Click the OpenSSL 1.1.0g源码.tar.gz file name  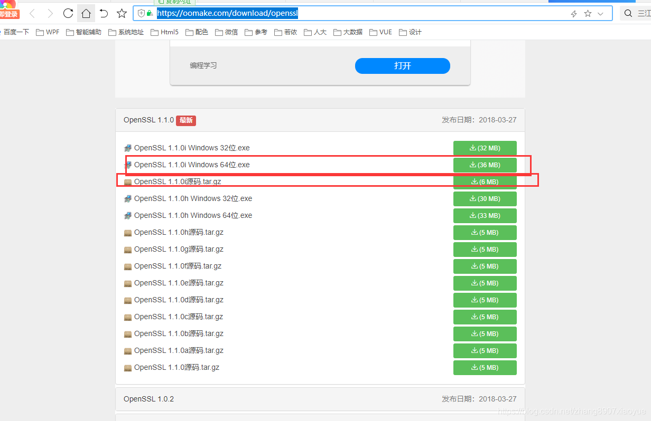point(179,249)
